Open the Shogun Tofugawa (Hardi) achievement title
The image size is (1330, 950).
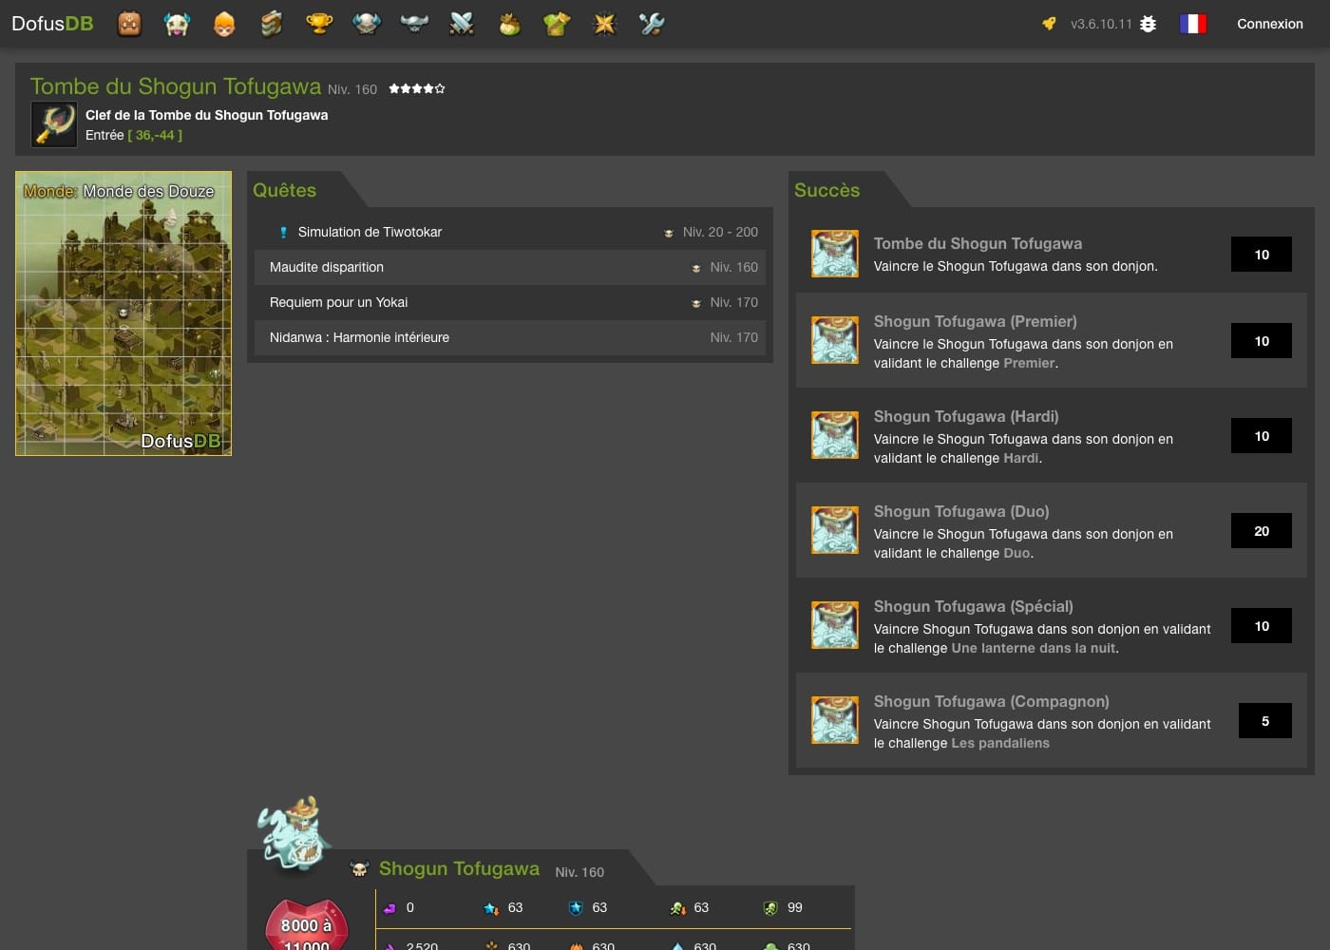tap(966, 416)
